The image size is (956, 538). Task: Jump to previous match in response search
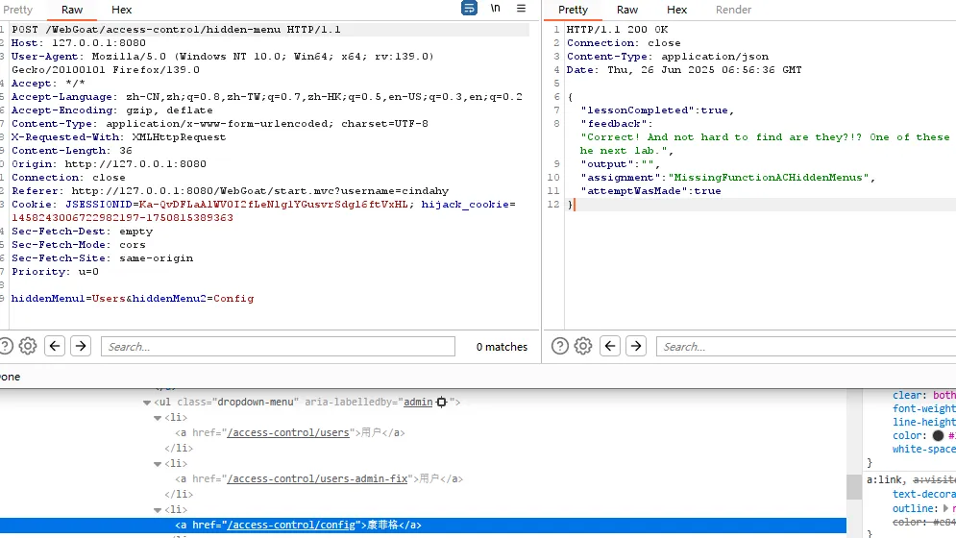point(610,346)
